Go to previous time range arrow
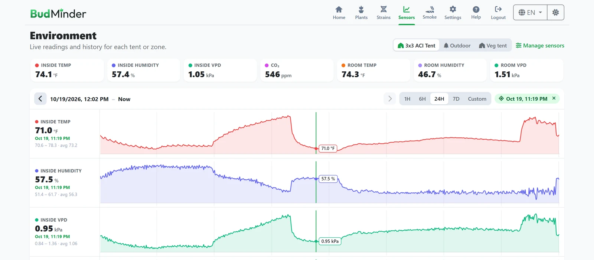 [40, 99]
